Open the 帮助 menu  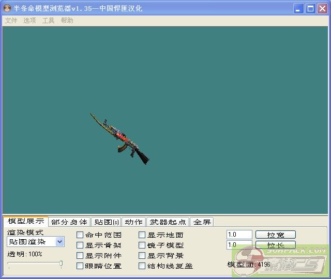coord(67,21)
